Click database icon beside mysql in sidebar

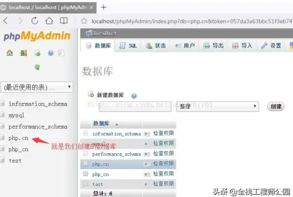[x=2, y=115]
